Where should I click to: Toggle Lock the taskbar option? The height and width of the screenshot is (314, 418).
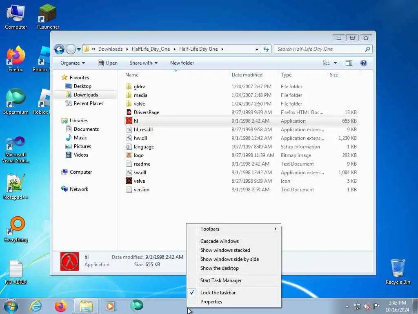(x=234, y=293)
